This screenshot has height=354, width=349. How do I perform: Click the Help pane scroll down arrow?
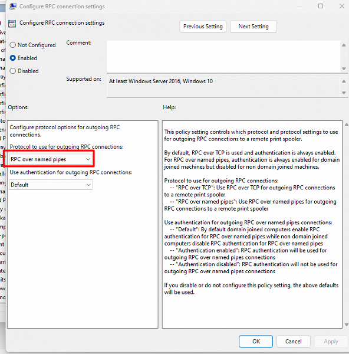(347, 324)
